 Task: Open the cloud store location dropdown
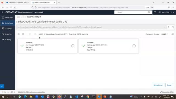pyautogui.click(x=165, y=27)
